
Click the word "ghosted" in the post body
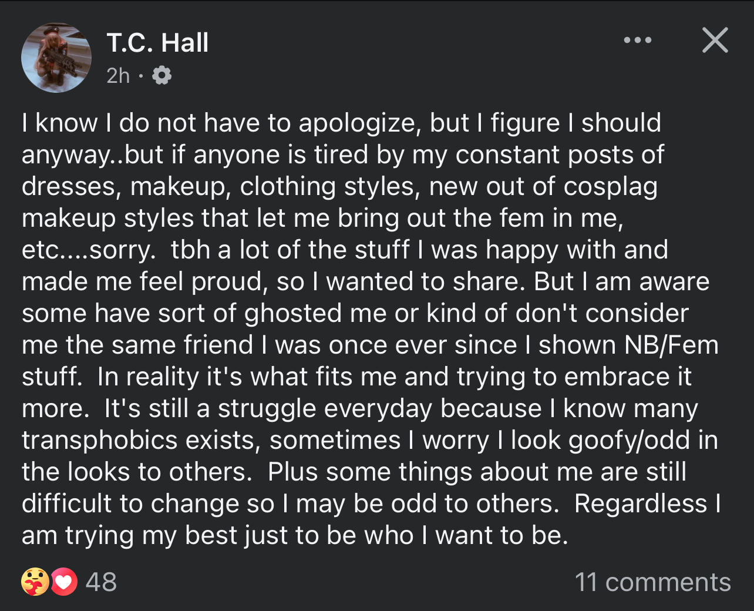click(293, 313)
